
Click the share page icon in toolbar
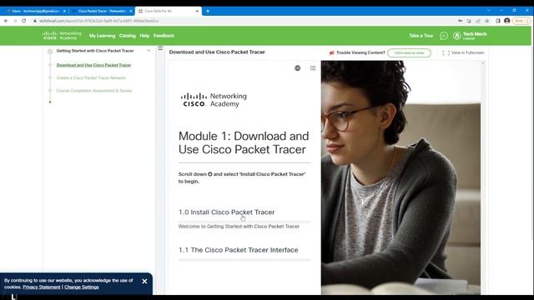[x=478, y=21]
